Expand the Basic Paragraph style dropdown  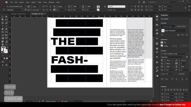[187, 31]
